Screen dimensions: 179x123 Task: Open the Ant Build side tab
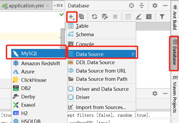(175, 17)
